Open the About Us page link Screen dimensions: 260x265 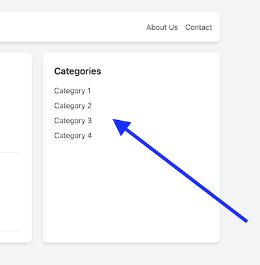(x=162, y=27)
